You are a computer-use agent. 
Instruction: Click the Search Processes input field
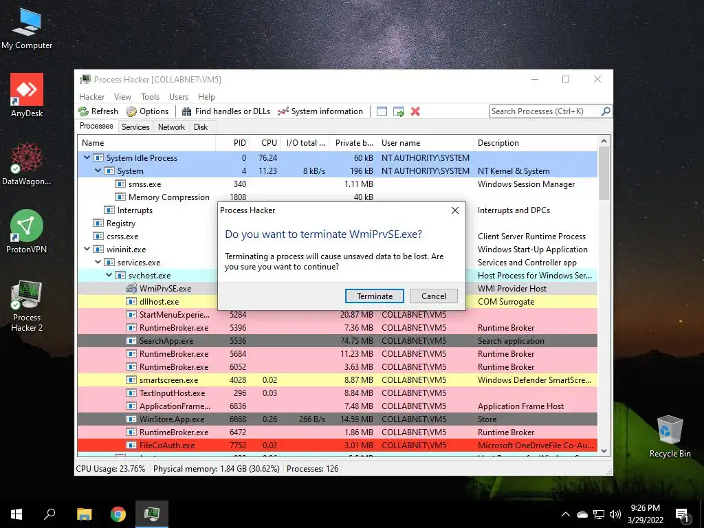[545, 111]
